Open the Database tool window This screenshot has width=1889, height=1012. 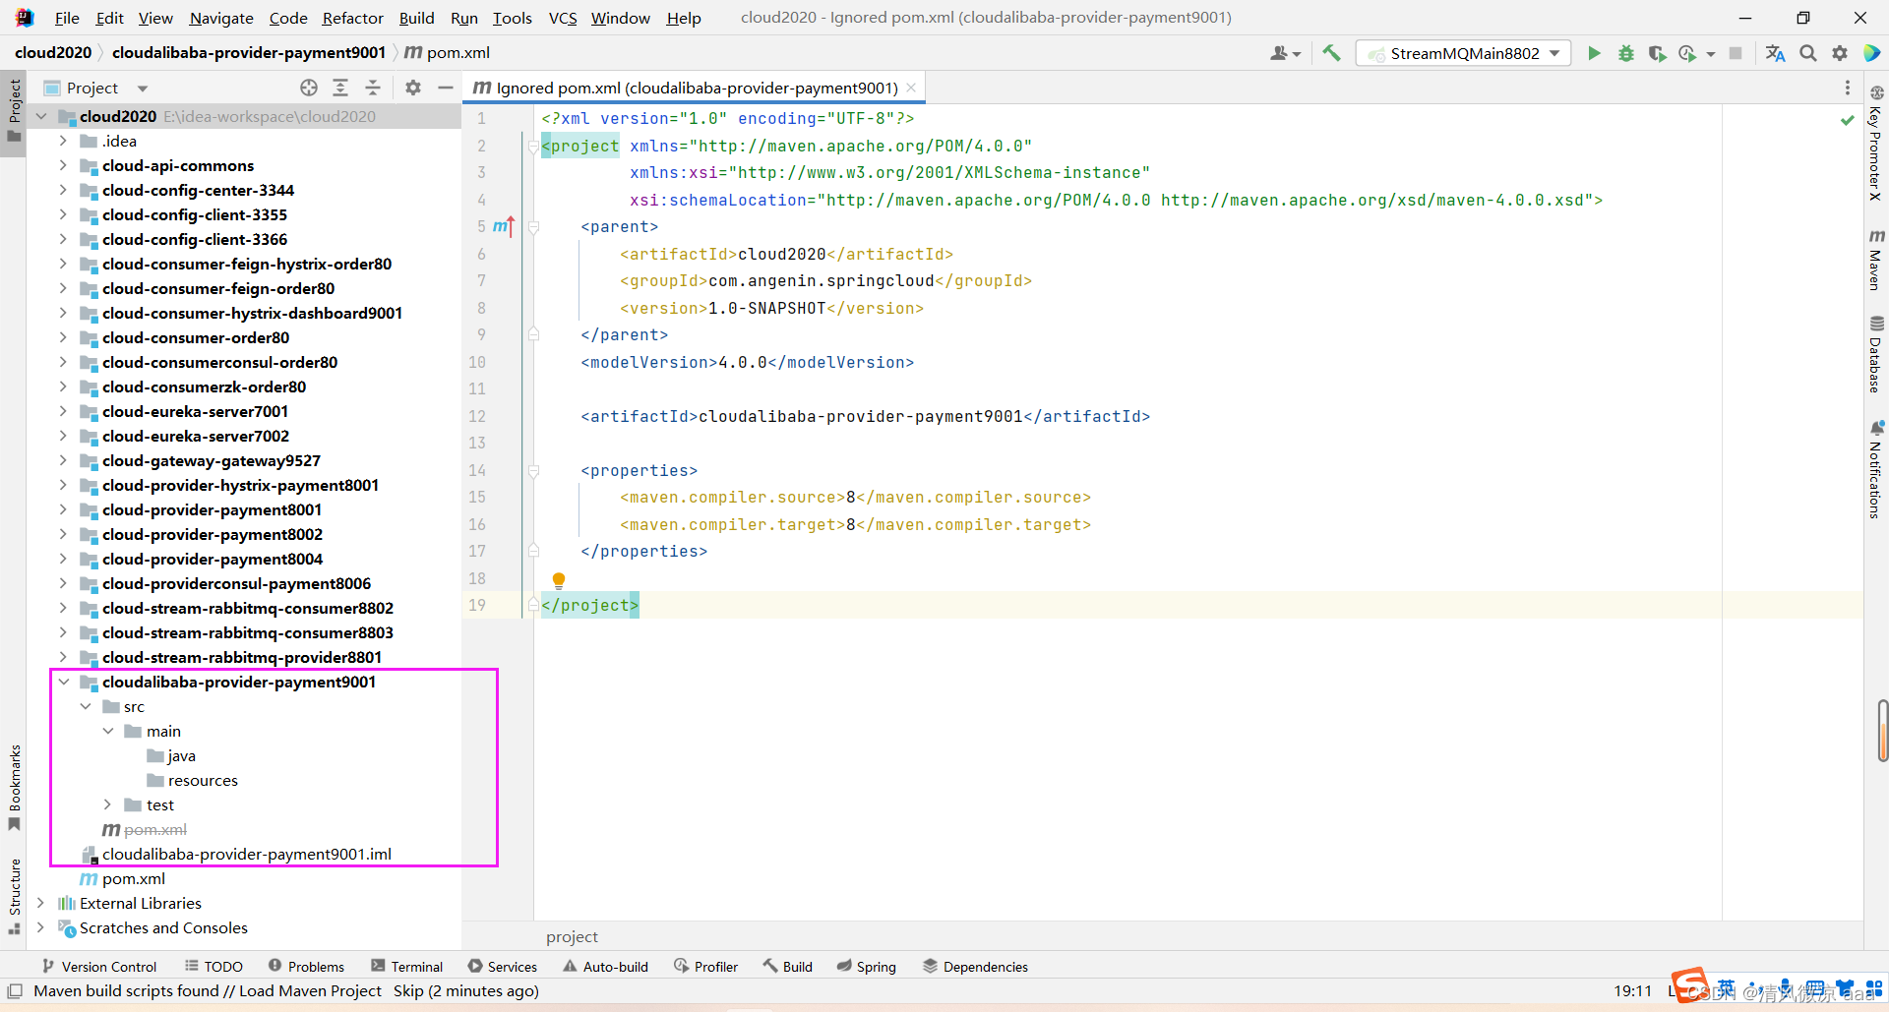pyautogui.click(x=1876, y=354)
